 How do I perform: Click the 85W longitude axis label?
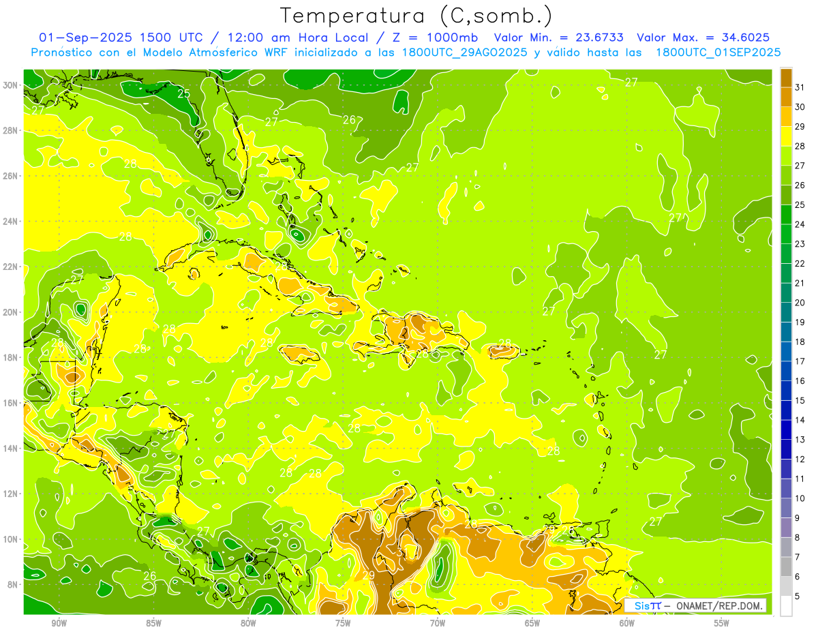point(153,623)
